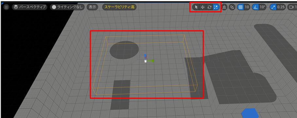Activate the Translate move tool
Viewport: 297px width, 118px height.
coord(202,7)
